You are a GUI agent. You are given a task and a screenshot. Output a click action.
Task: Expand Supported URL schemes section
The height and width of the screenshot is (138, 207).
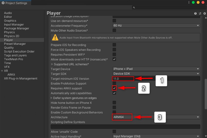click(x=52, y=64)
